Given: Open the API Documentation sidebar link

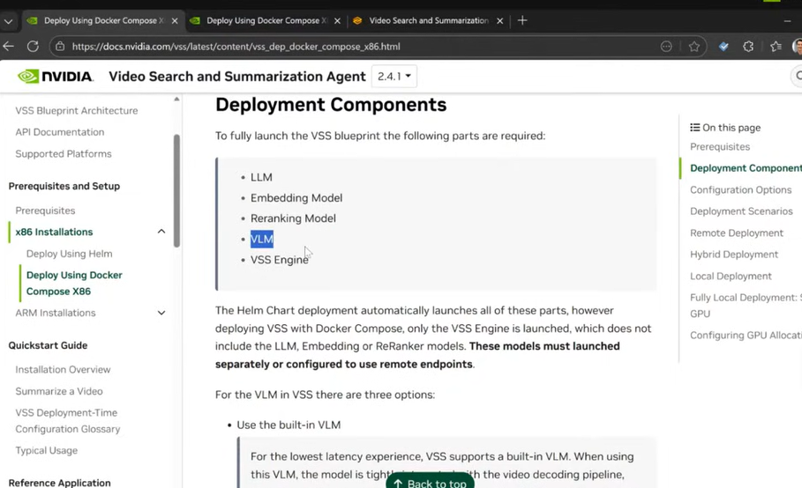Looking at the screenshot, I should pyautogui.click(x=60, y=132).
